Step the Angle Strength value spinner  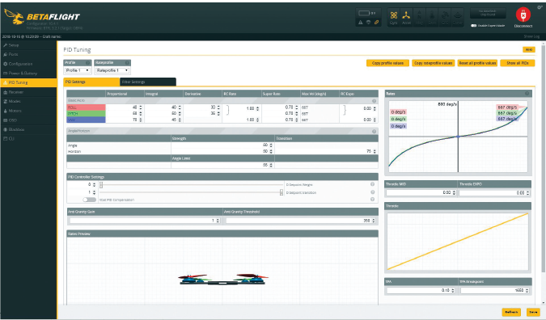pyautogui.click(x=270, y=145)
